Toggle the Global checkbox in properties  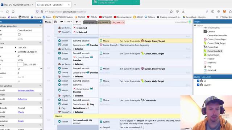tap(19, 35)
